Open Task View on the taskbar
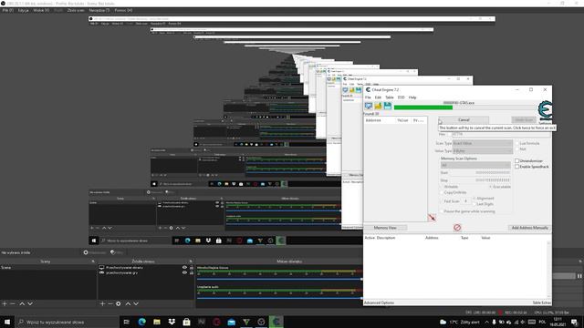 point(127,322)
